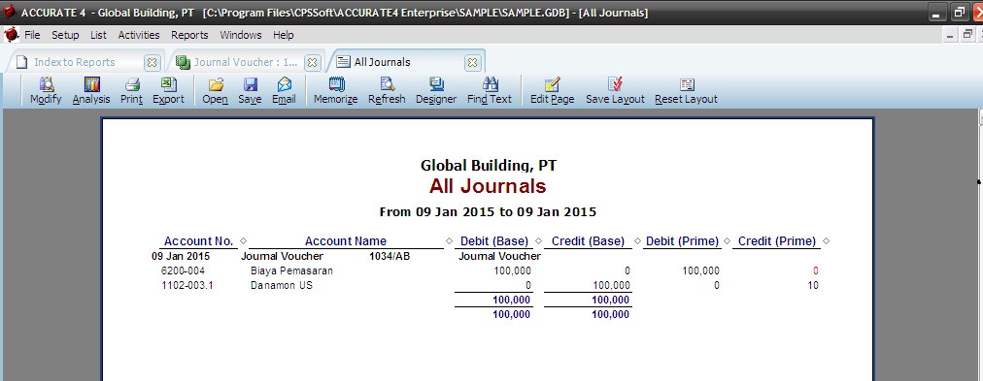Open the Help menu
983x381 pixels.
(284, 35)
